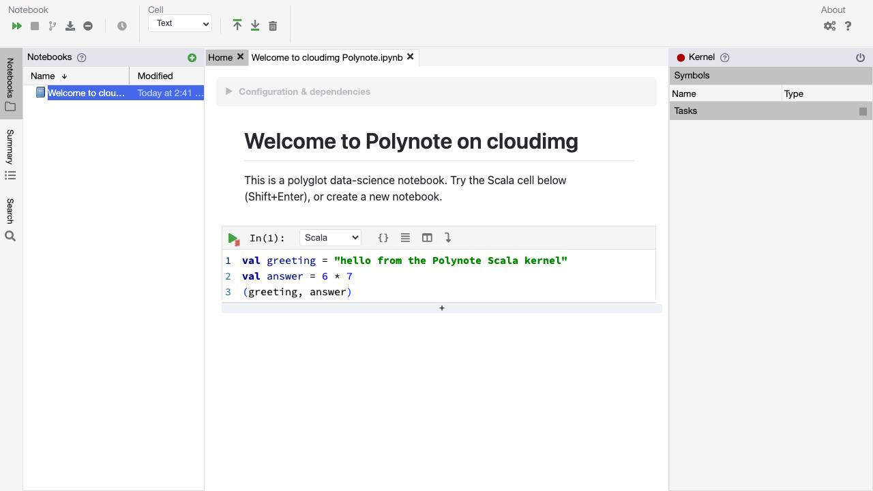Image resolution: width=873 pixels, height=491 pixels.
Task: Sort notebooks by the Name column header
Action: [x=76, y=76]
